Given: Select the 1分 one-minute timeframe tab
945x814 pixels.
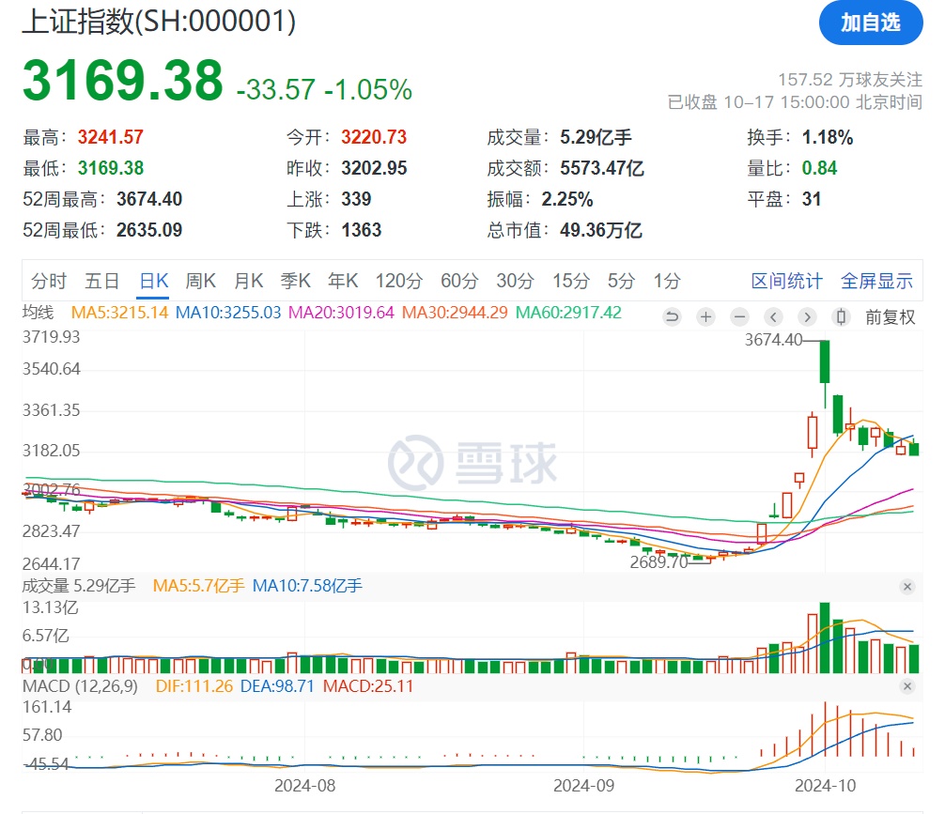Looking at the screenshot, I should tap(667, 281).
